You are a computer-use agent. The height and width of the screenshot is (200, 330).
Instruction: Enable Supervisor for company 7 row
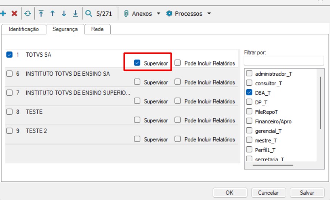click(x=137, y=101)
